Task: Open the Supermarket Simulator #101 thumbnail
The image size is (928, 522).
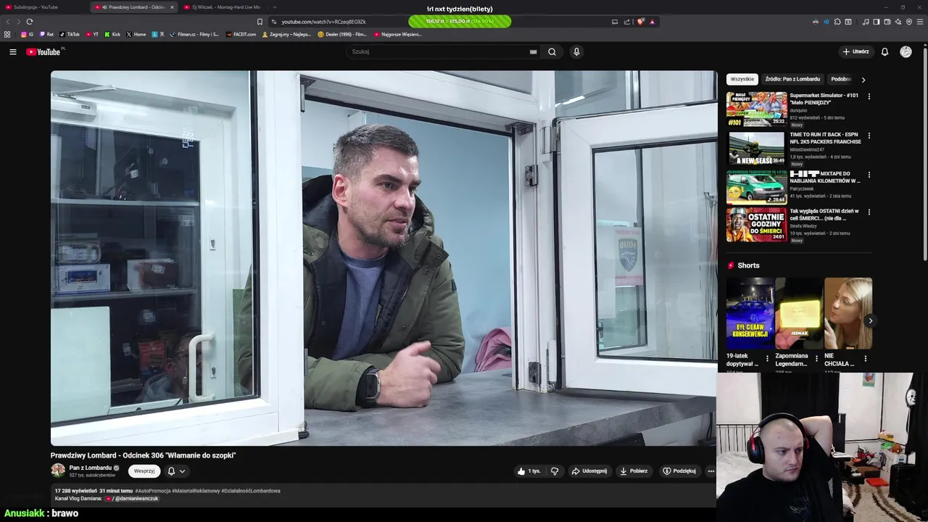Action: [756, 109]
